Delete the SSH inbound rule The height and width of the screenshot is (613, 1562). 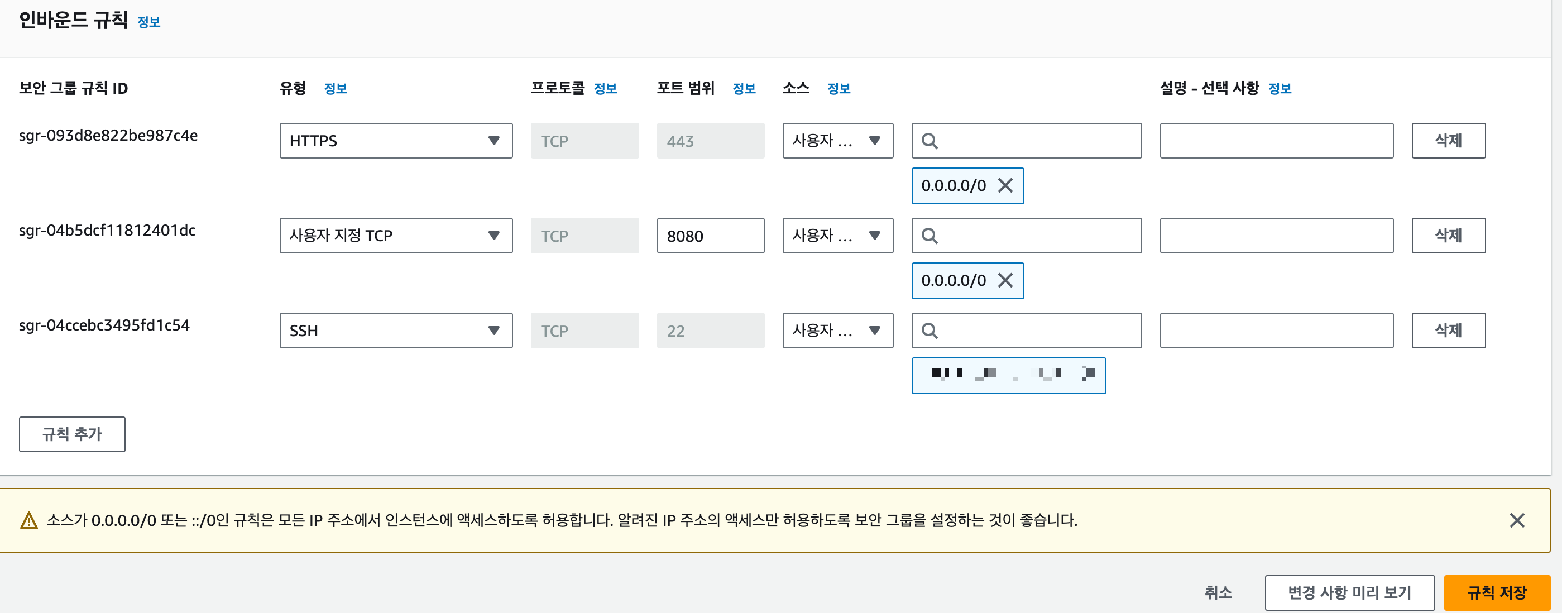pyautogui.click(x=1448, y=331)
